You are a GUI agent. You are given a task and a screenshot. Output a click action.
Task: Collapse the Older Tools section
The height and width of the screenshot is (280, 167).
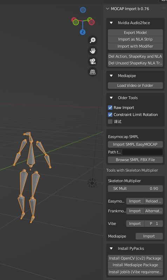111,98
